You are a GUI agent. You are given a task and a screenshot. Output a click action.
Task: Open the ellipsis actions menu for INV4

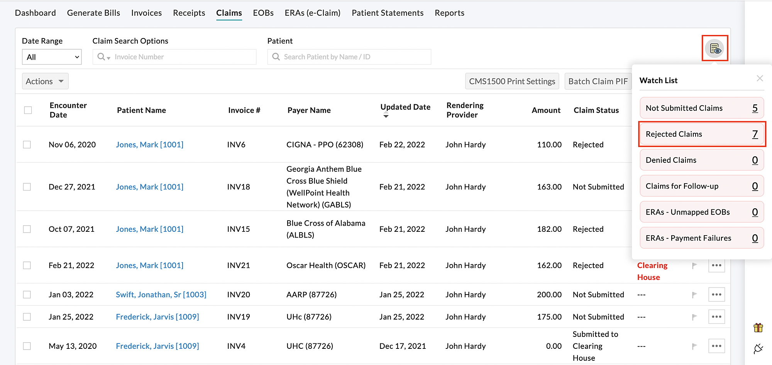point(716,346)
